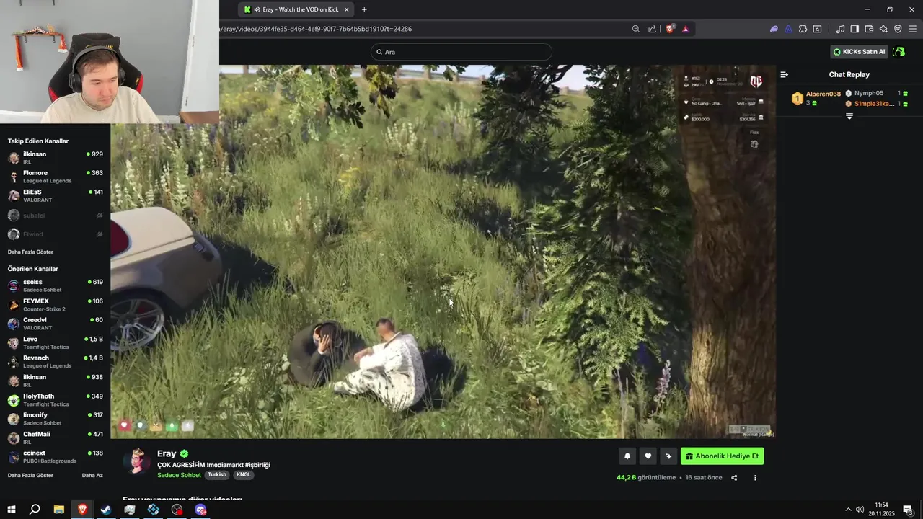Viewport: 923px width, 519px height.
Task: Open the ilkinsan followed channel with 929 viewers
Action: [x=56, y=157]
